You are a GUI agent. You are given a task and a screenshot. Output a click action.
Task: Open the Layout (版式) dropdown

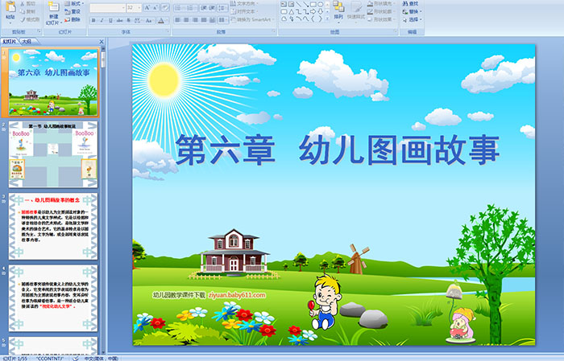point(74,3)
